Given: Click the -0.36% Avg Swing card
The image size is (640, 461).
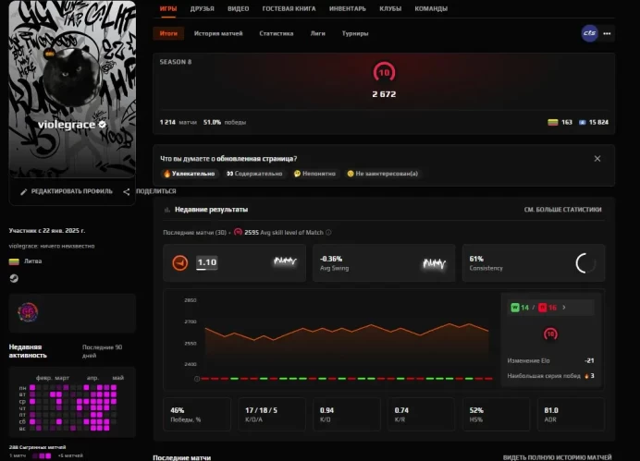Looking at the screenshot, I should pos(384,263).
